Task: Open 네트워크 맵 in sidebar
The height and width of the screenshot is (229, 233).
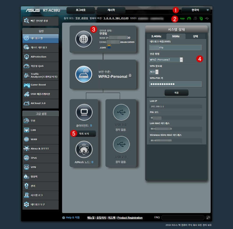Action: coord(40,38)
